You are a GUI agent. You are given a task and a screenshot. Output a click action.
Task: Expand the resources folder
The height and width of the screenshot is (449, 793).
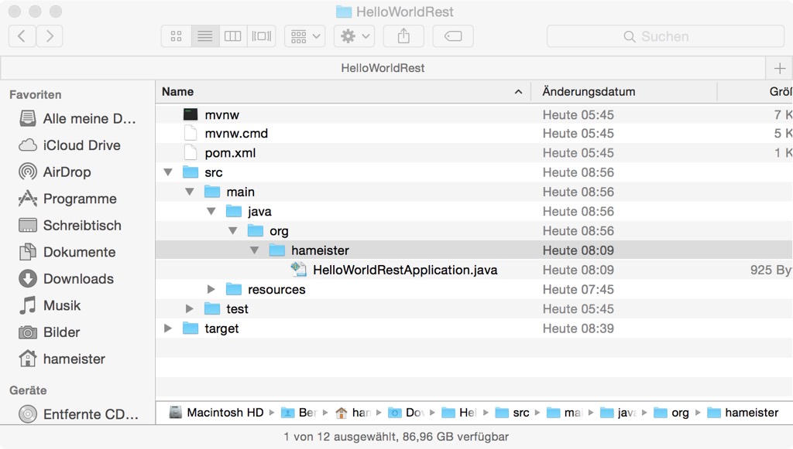tap(211, 290)
